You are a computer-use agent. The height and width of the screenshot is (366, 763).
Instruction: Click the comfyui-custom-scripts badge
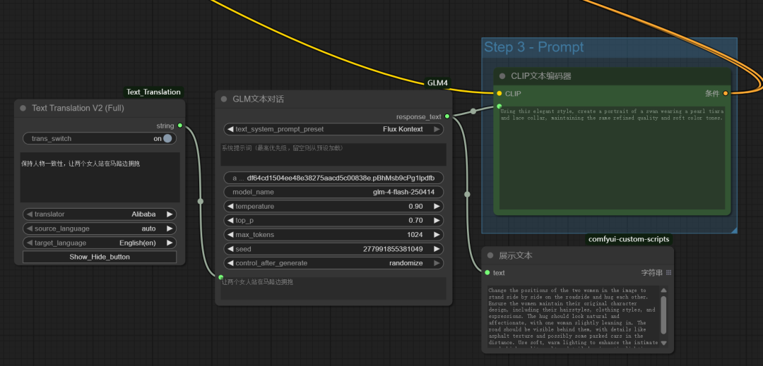click(628, 239)
